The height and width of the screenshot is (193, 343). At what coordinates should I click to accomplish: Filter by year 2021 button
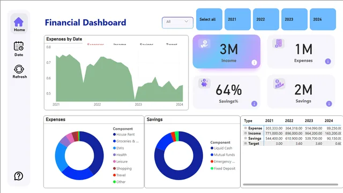pyautogui.click(x=237, y=19)
